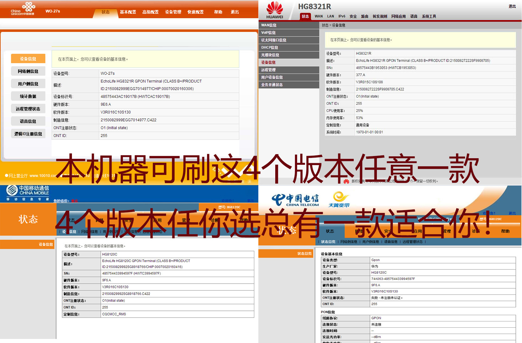
Task: Switch to the 快速配置 tab
Action: click(195, 12)
